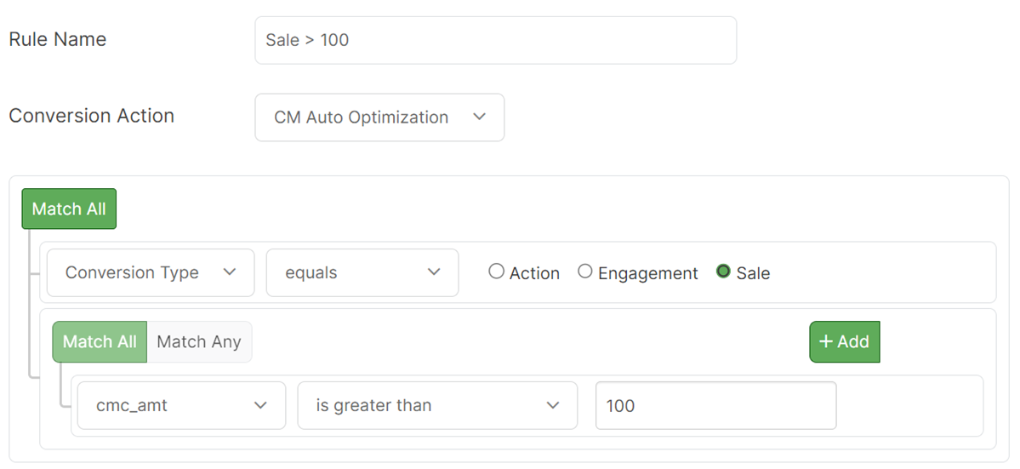Select the Action radio button
1020x469 pixels.
coord(497,272)
